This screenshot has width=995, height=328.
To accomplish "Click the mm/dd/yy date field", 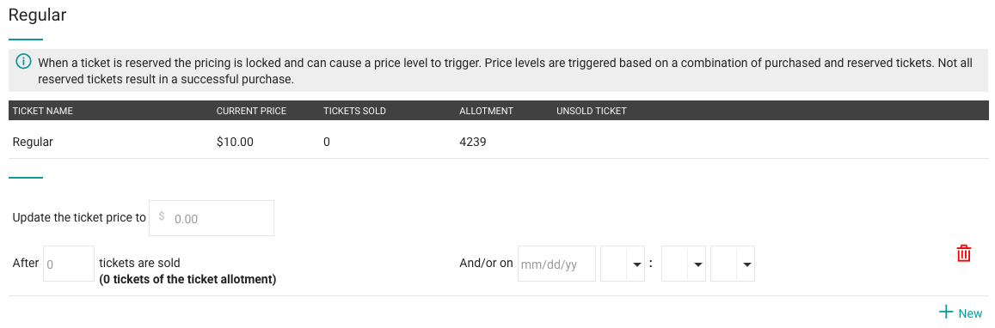I will (x=556, y=264).
